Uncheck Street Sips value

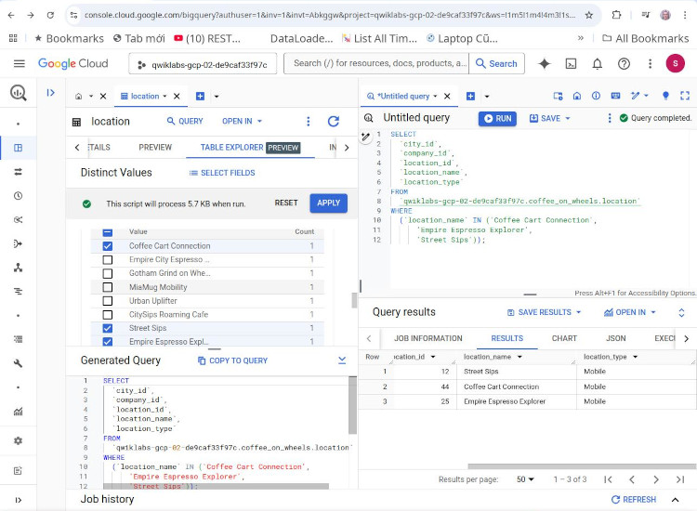point(108,328)
